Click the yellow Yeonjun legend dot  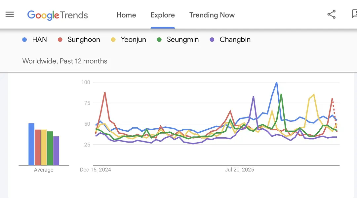click(113, 40)
